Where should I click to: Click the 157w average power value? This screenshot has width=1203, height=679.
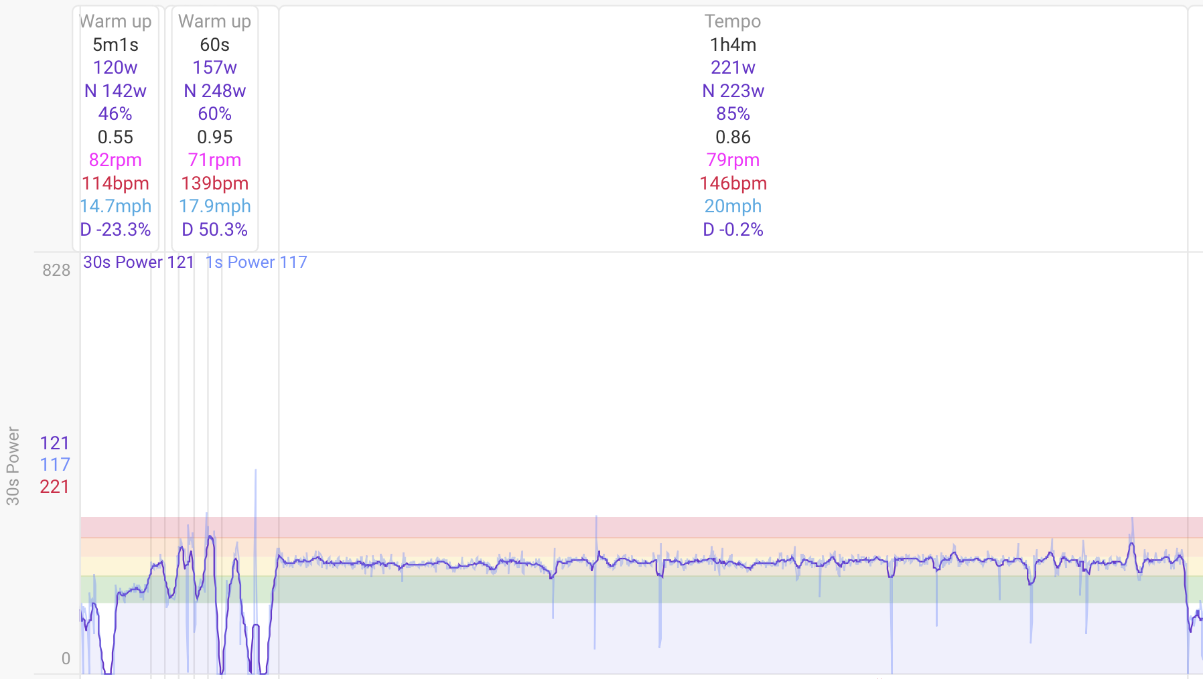click(x=214, y=68)
